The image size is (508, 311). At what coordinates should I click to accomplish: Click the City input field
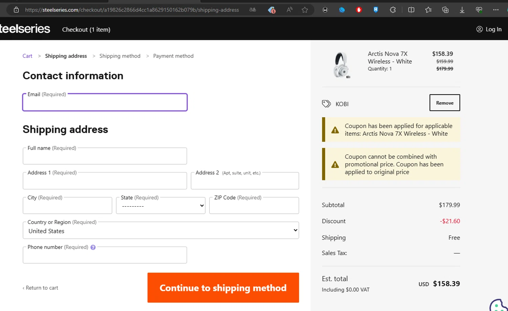pos(67,206)
